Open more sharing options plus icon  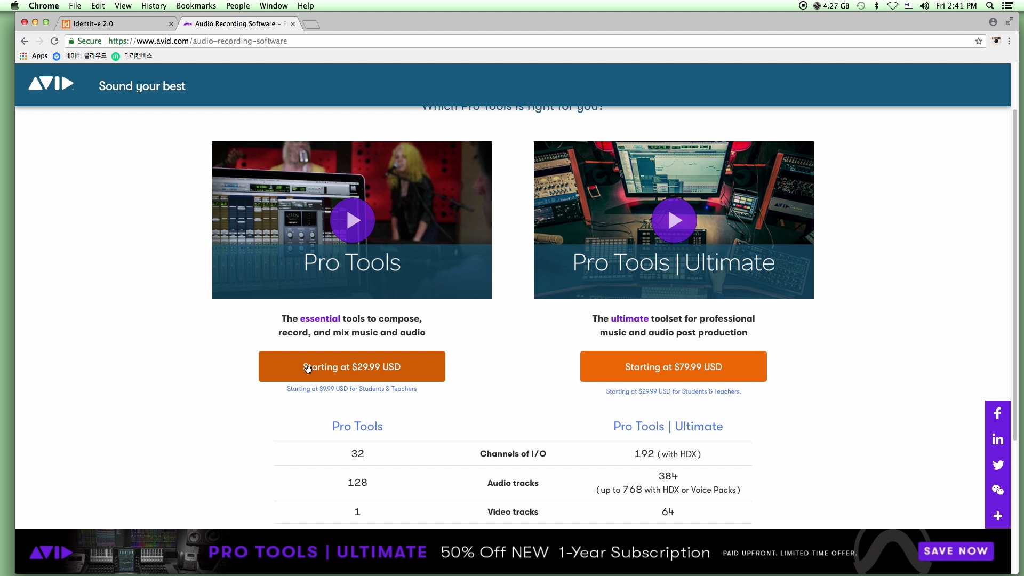[x=997, y=516]
